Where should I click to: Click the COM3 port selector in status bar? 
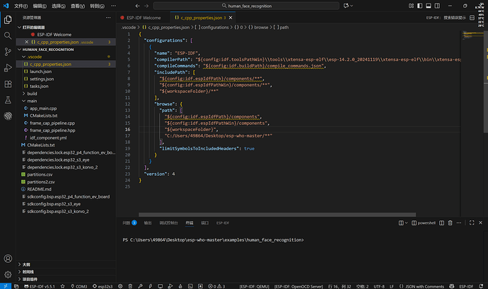click(x=79, y=285)
